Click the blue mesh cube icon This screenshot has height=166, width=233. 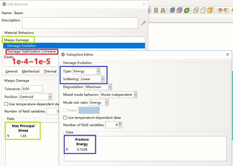(172, 10)
